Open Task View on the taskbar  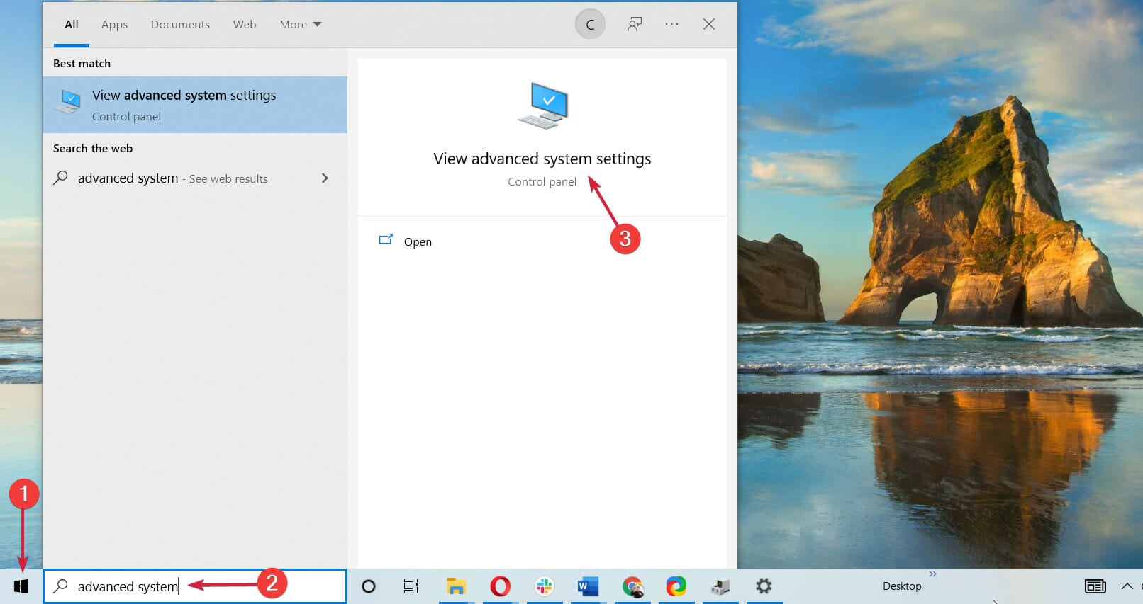click(411, 586)
